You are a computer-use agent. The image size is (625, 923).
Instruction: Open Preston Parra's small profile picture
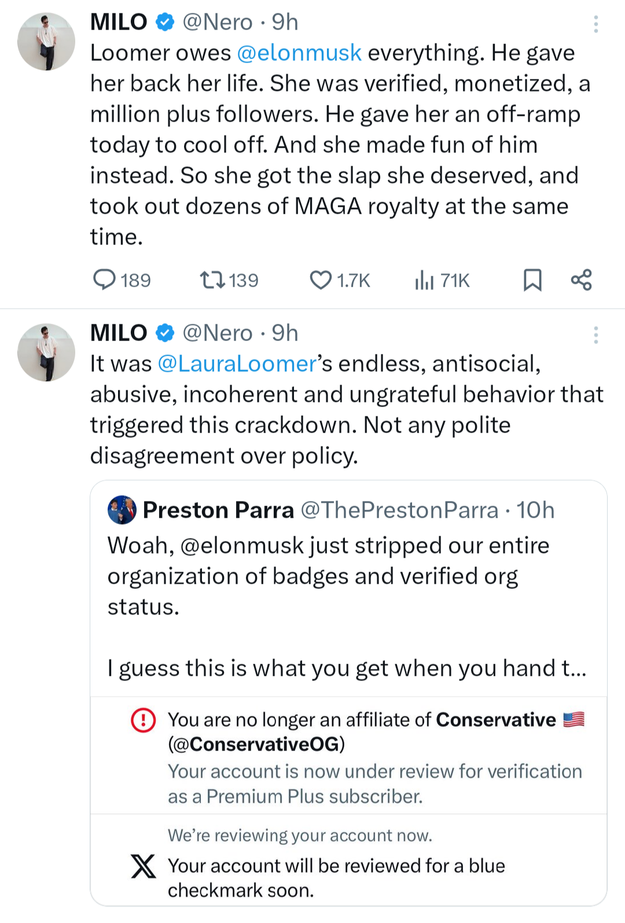tap(122, 510)
